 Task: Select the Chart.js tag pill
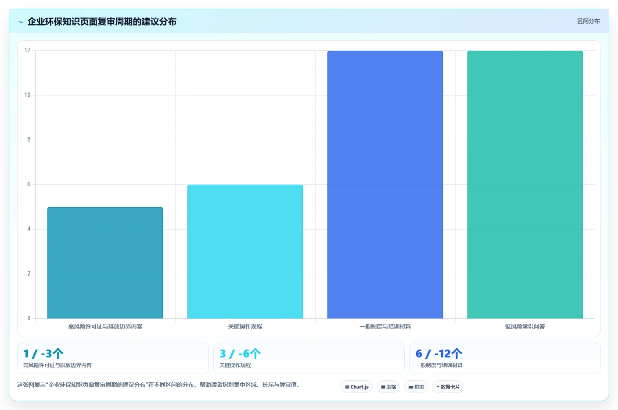[357, 387]
